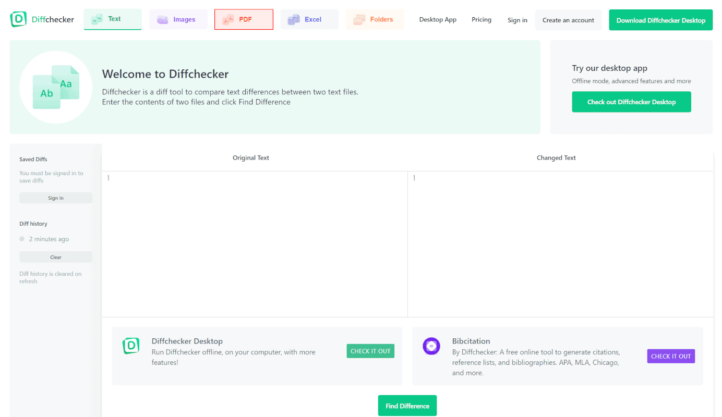Screen dimensions: 722x417
Task: Open the 2 minutes ago diff history entry
Action: [49, 239]
